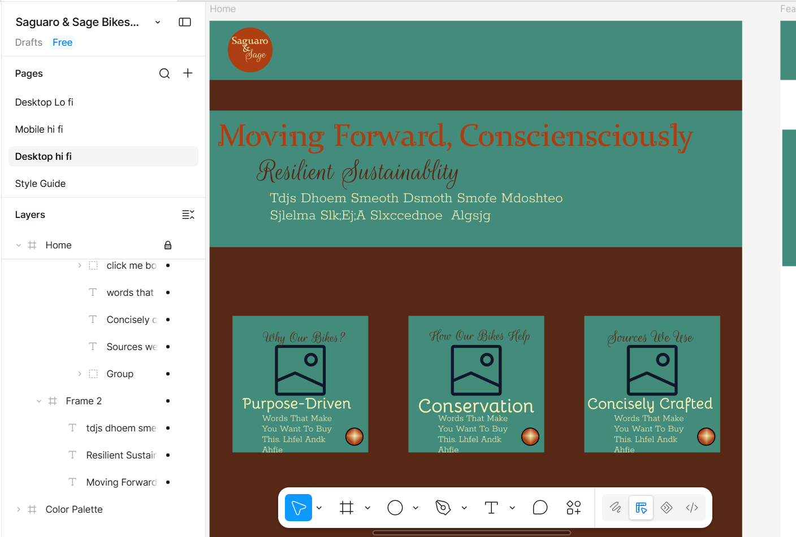796x537 pixels.
Task: Select the Desktop hi fi page
Action: coord(103,156)
